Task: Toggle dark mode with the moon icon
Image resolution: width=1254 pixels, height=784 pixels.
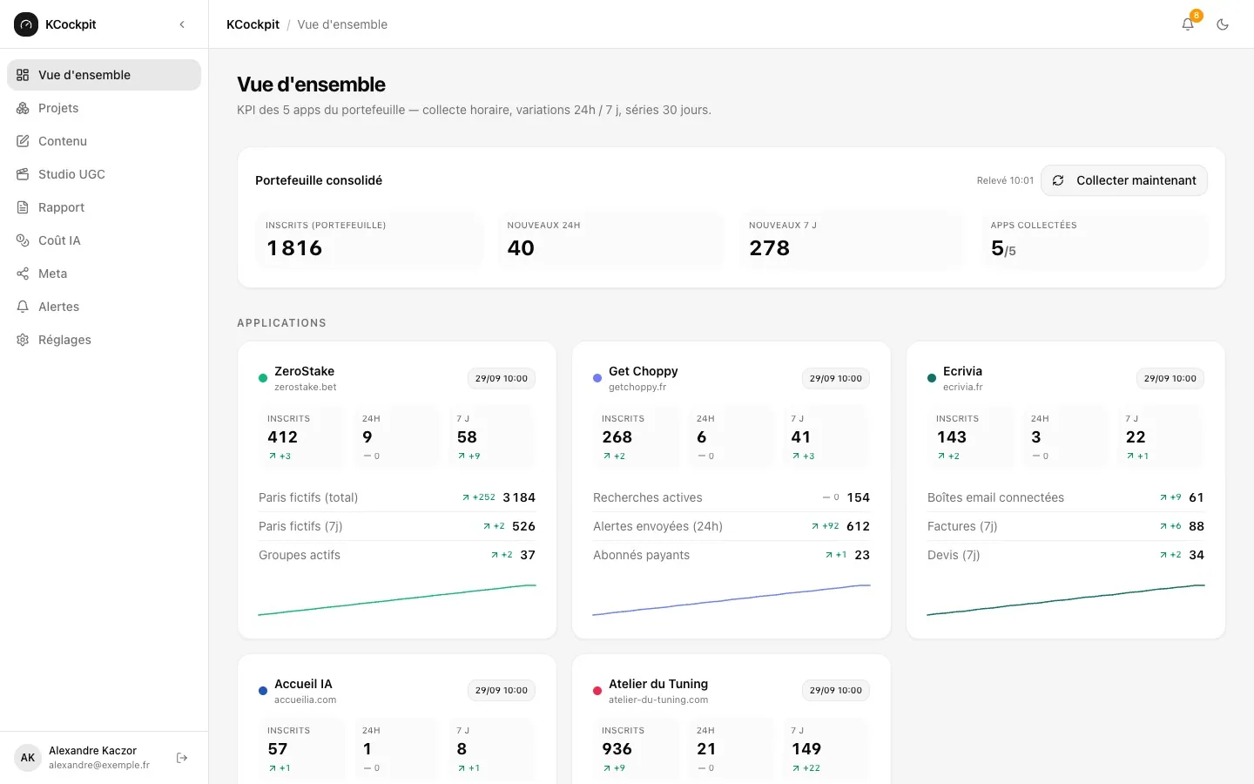Action: click(x=1223, y=24)
